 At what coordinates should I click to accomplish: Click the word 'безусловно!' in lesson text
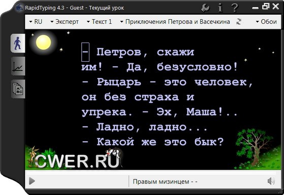pos(197,67)
